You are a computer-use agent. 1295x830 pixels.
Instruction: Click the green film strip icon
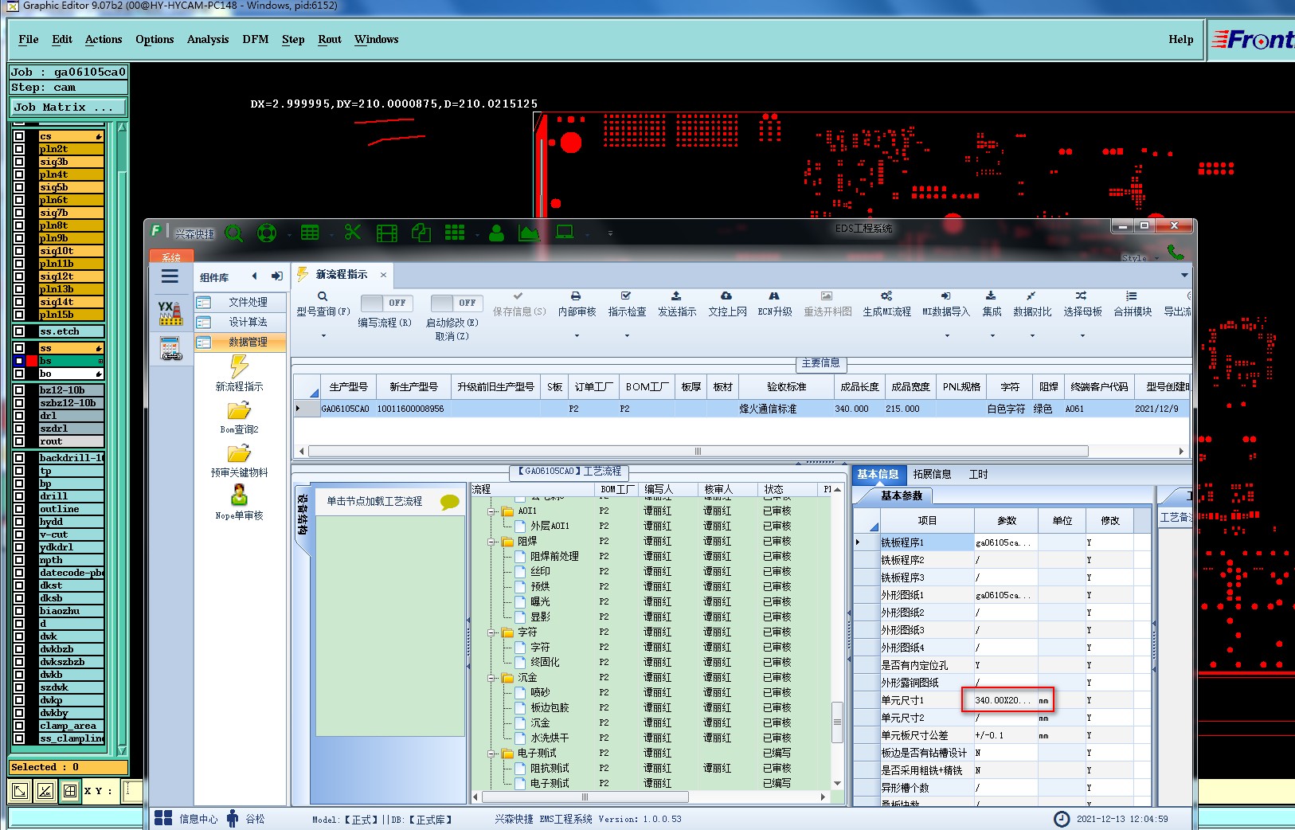pos(387,233)
